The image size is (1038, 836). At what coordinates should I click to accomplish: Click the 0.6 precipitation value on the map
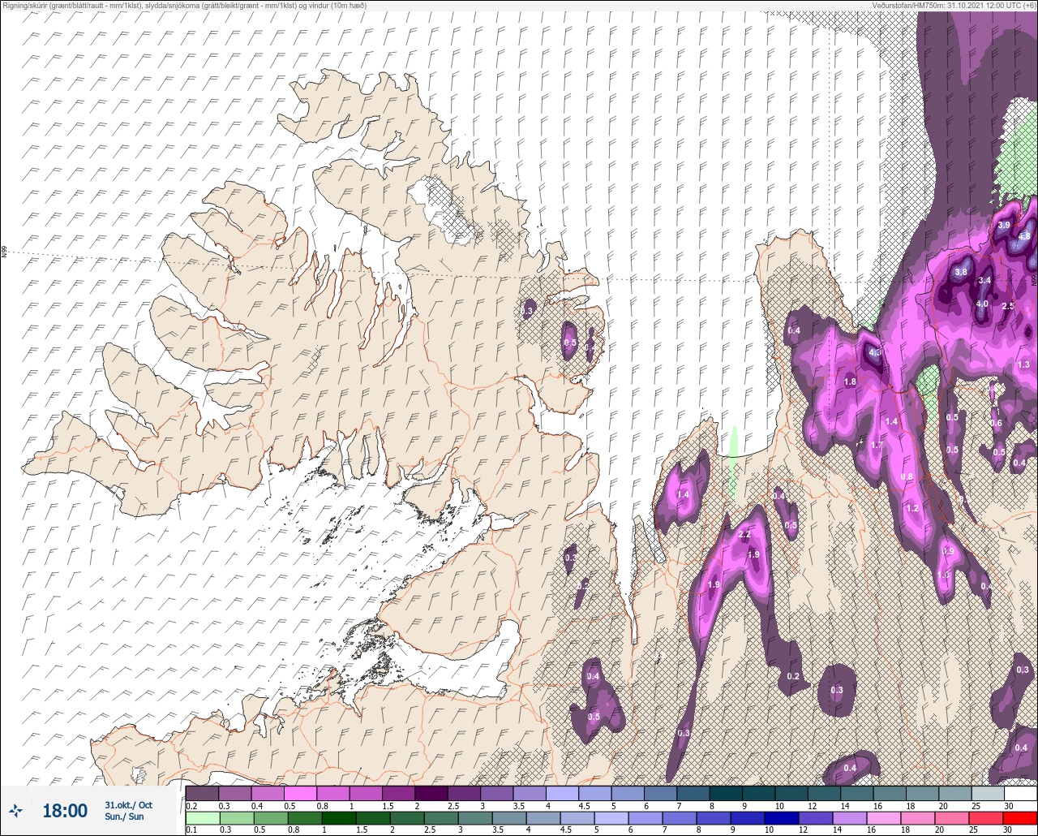point(997,423)
